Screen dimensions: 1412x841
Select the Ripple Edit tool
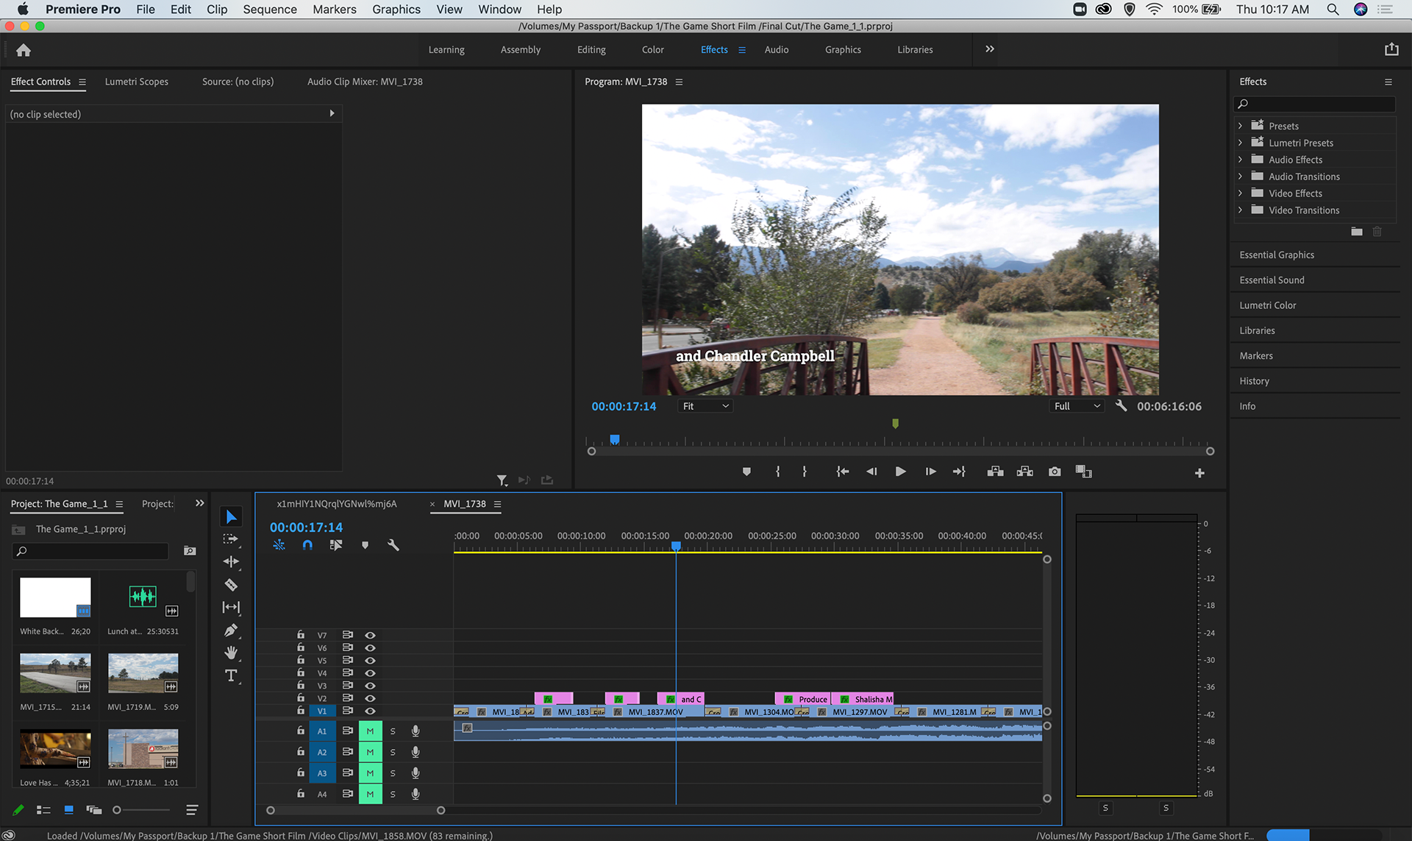[x=231, y=561]
